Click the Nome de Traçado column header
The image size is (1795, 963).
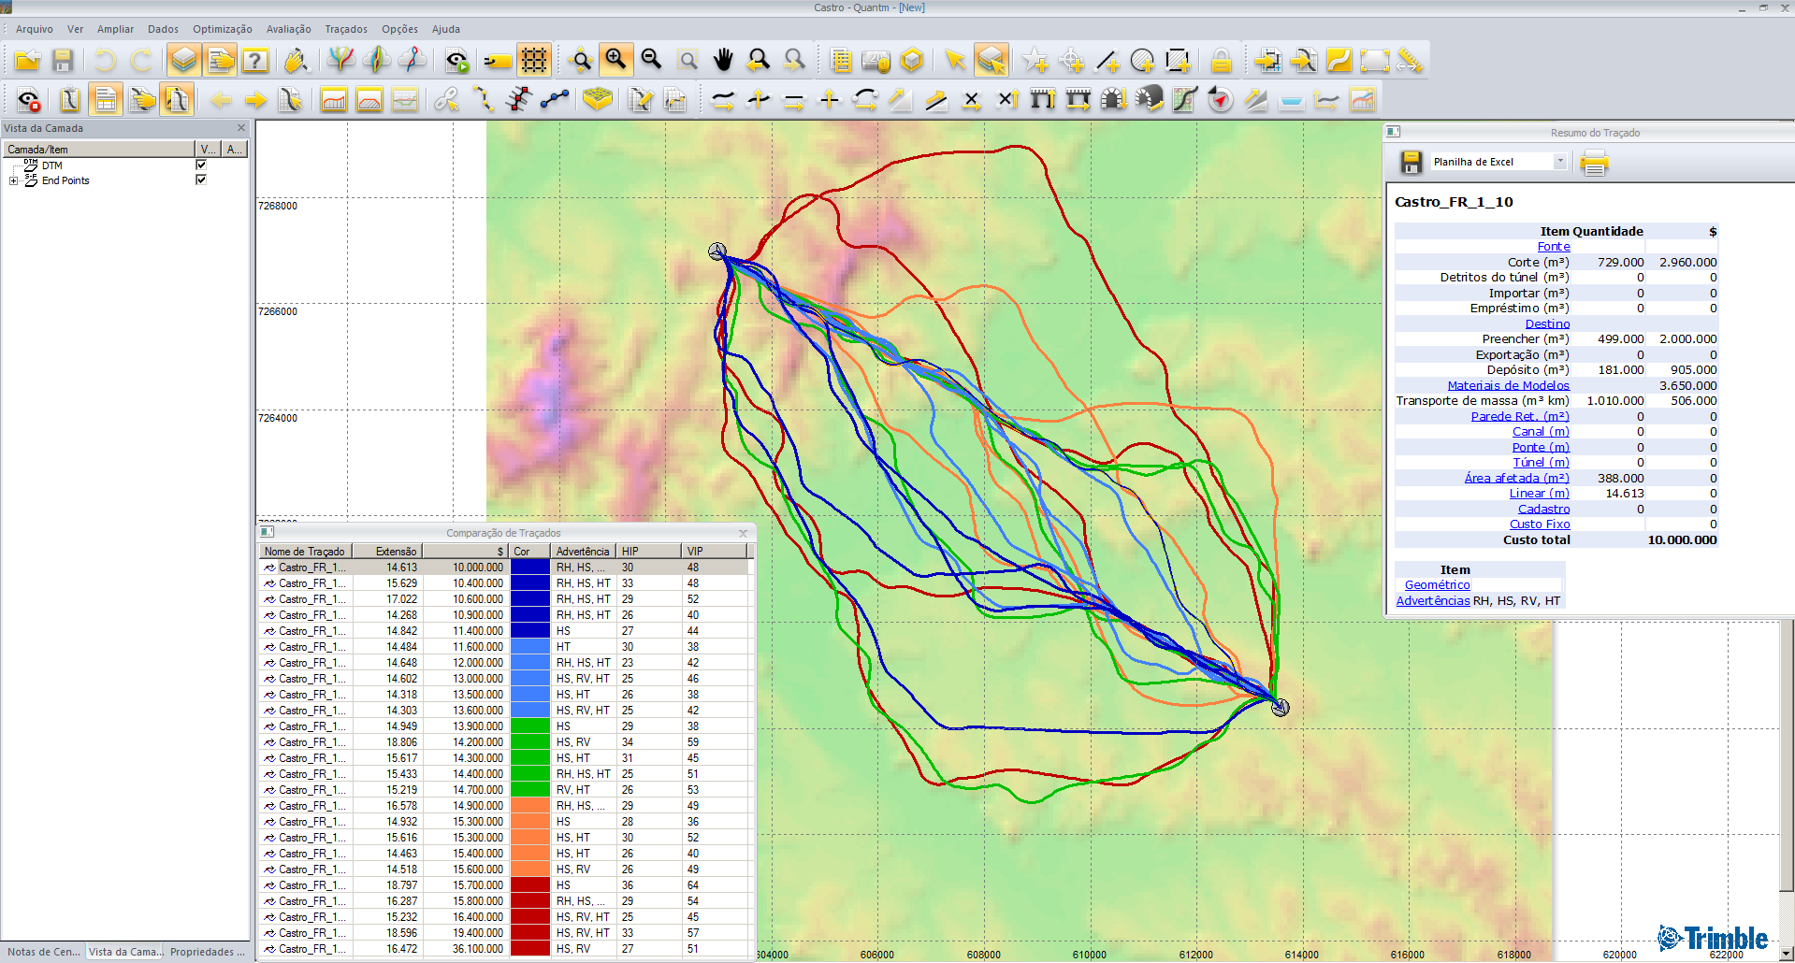coord(305,552)
